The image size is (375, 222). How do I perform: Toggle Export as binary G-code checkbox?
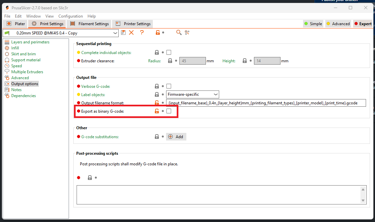[169, 111]
